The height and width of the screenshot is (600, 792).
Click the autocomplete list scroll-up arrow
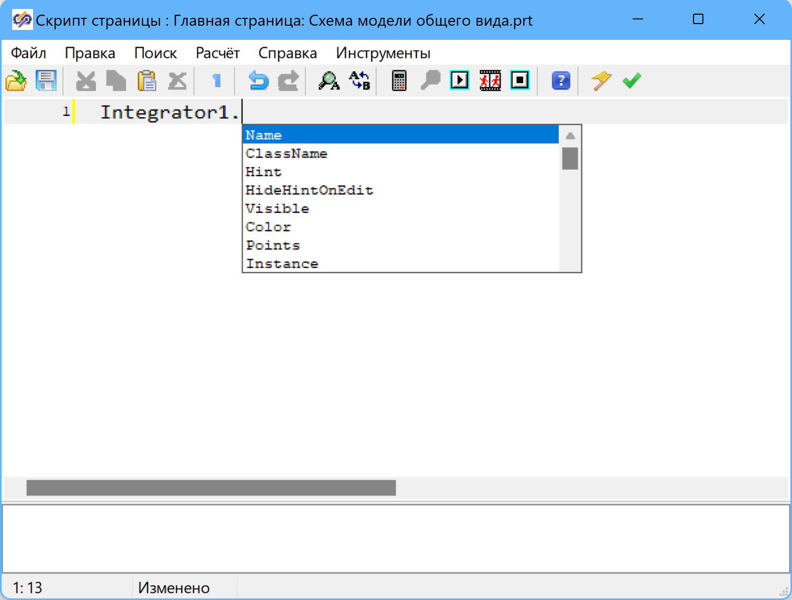click(570, 136)
